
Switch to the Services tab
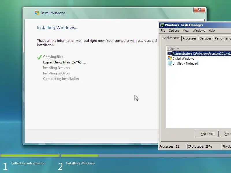point(206,38)
